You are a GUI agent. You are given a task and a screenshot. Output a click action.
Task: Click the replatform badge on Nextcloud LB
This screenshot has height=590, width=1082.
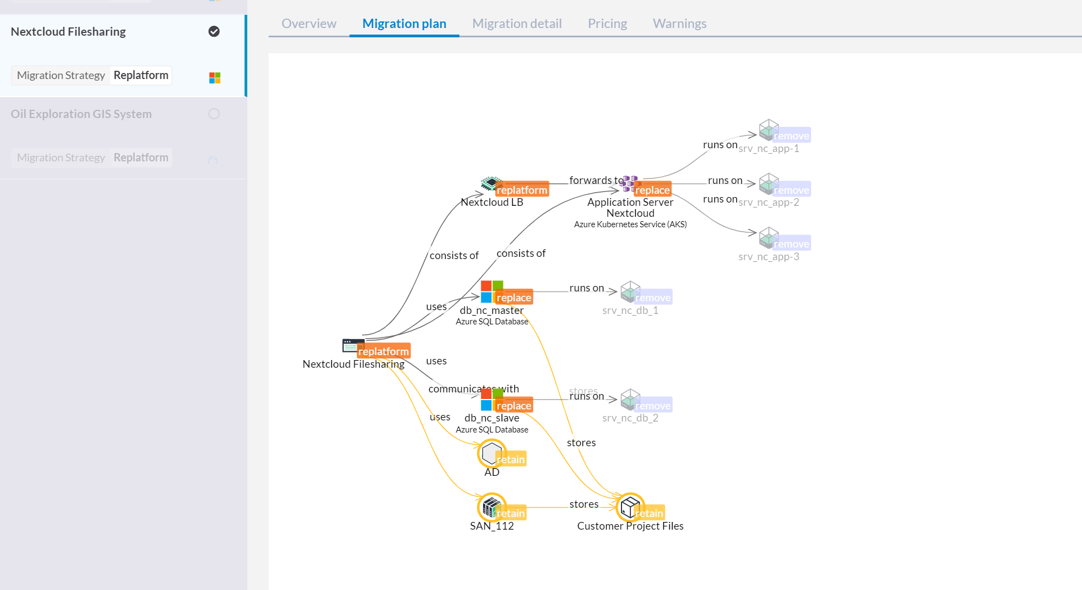[522, 189]
